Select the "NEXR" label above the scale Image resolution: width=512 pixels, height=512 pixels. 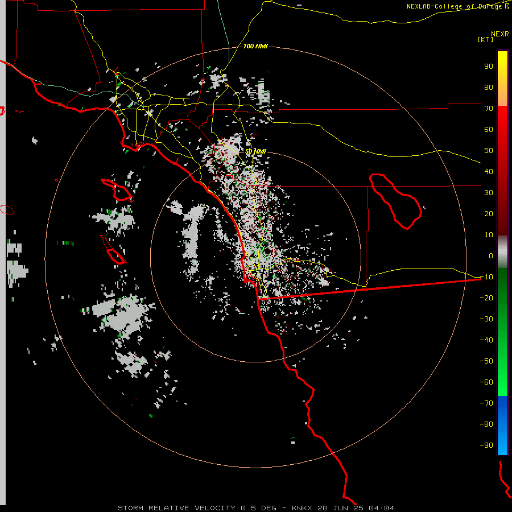point(500,34)
